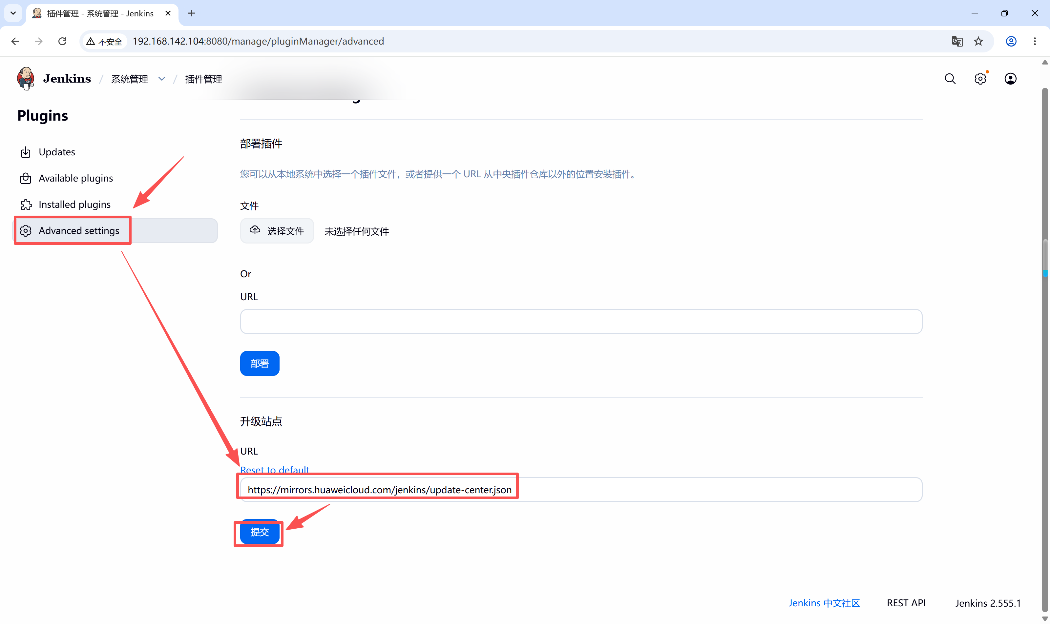1050x624 pixels.
Task: Click the 插件管理 breadcrumb link
Action: (x=203, y=79)
